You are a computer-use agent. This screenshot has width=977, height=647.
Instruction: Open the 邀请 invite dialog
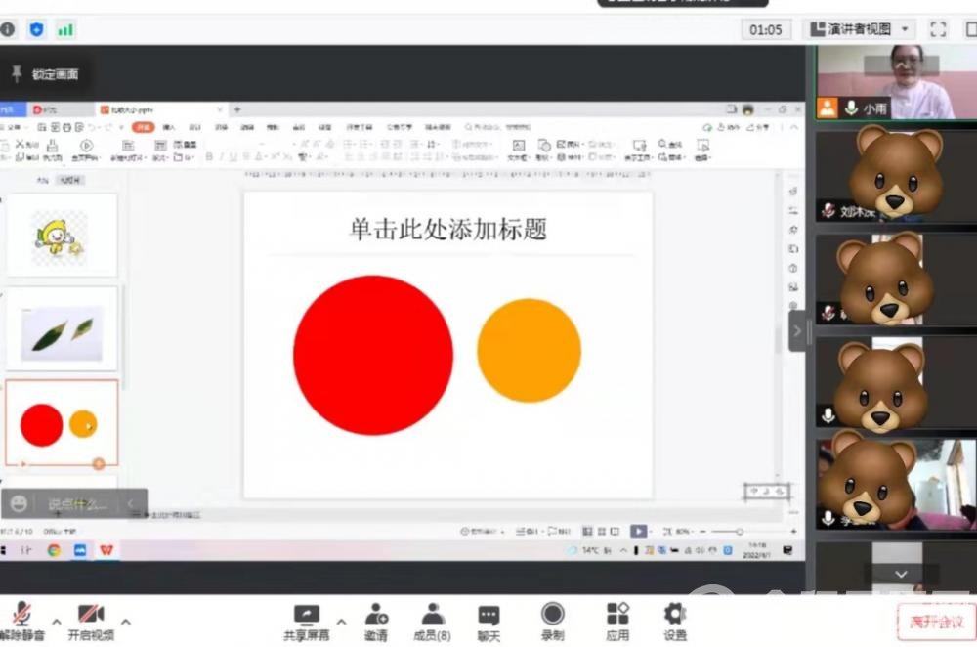point(376,622)
